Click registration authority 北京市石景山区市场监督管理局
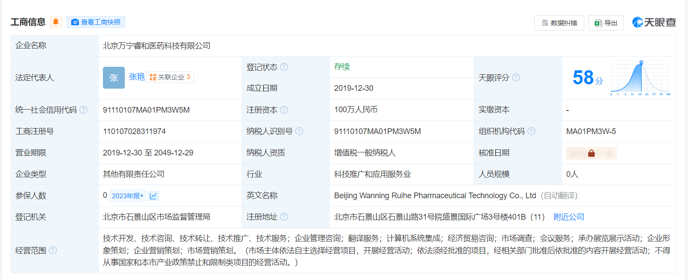 157,217
